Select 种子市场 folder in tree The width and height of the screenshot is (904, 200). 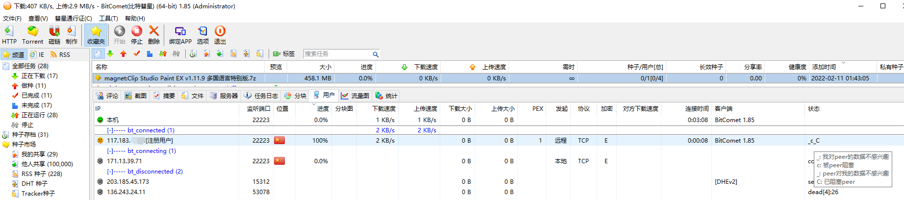click(x=24, y=144)
